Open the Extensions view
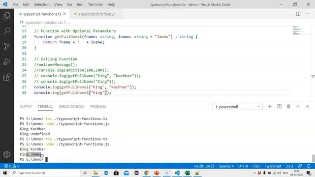The height and width of the screenshot is (177, 315). click(x=7, y=77)
